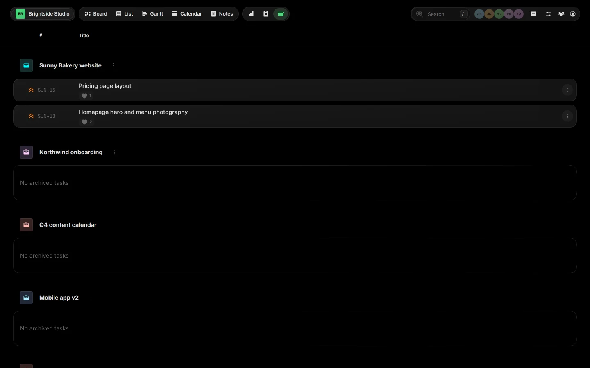Open the card panel icon beside avatars

[x=533, y=14]
